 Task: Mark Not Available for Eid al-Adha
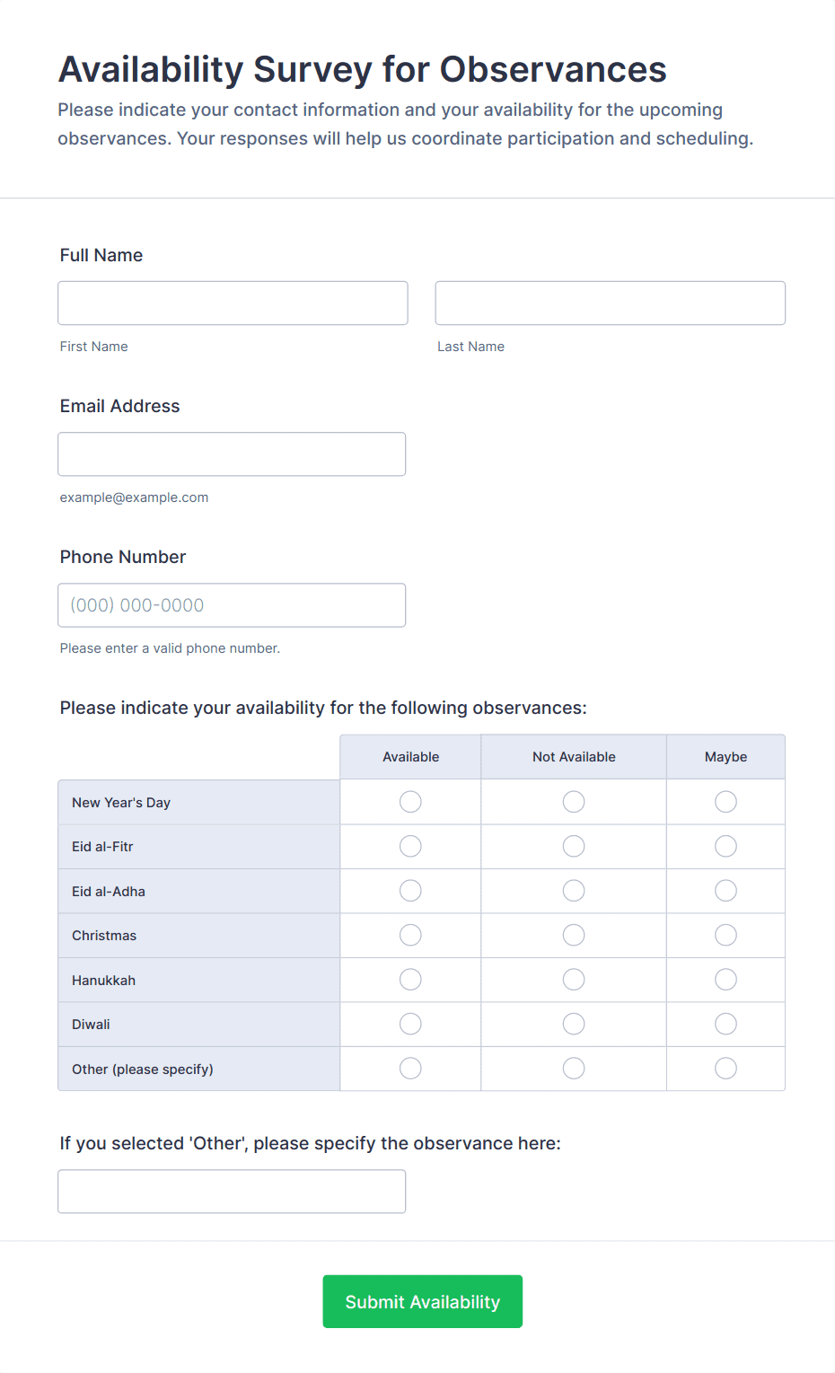pos(574,891)
